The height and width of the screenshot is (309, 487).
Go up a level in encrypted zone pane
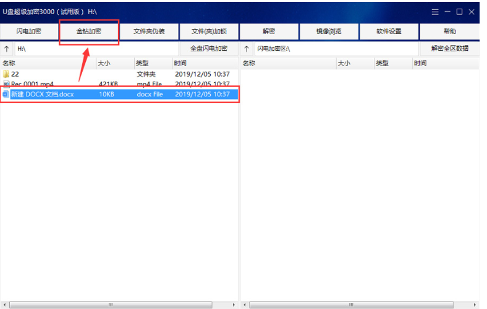(247, 49)
